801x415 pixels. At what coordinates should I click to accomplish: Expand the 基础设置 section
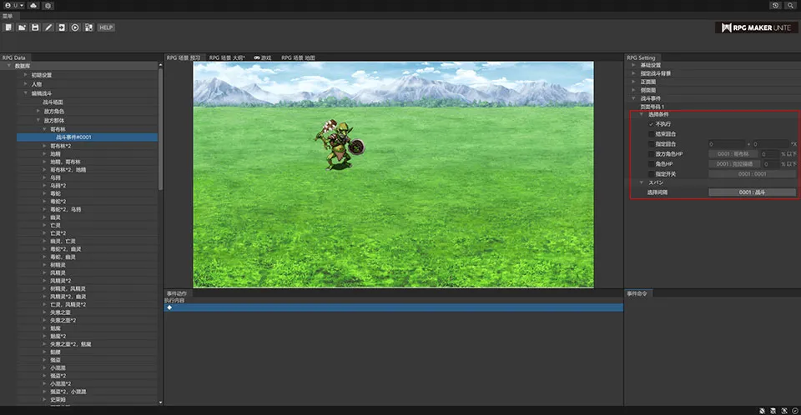(x=633, y=65)
